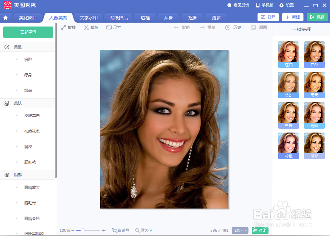Click the zoom slider handle
The height and width of the screenshot is (236, 330).
point(83,231)
